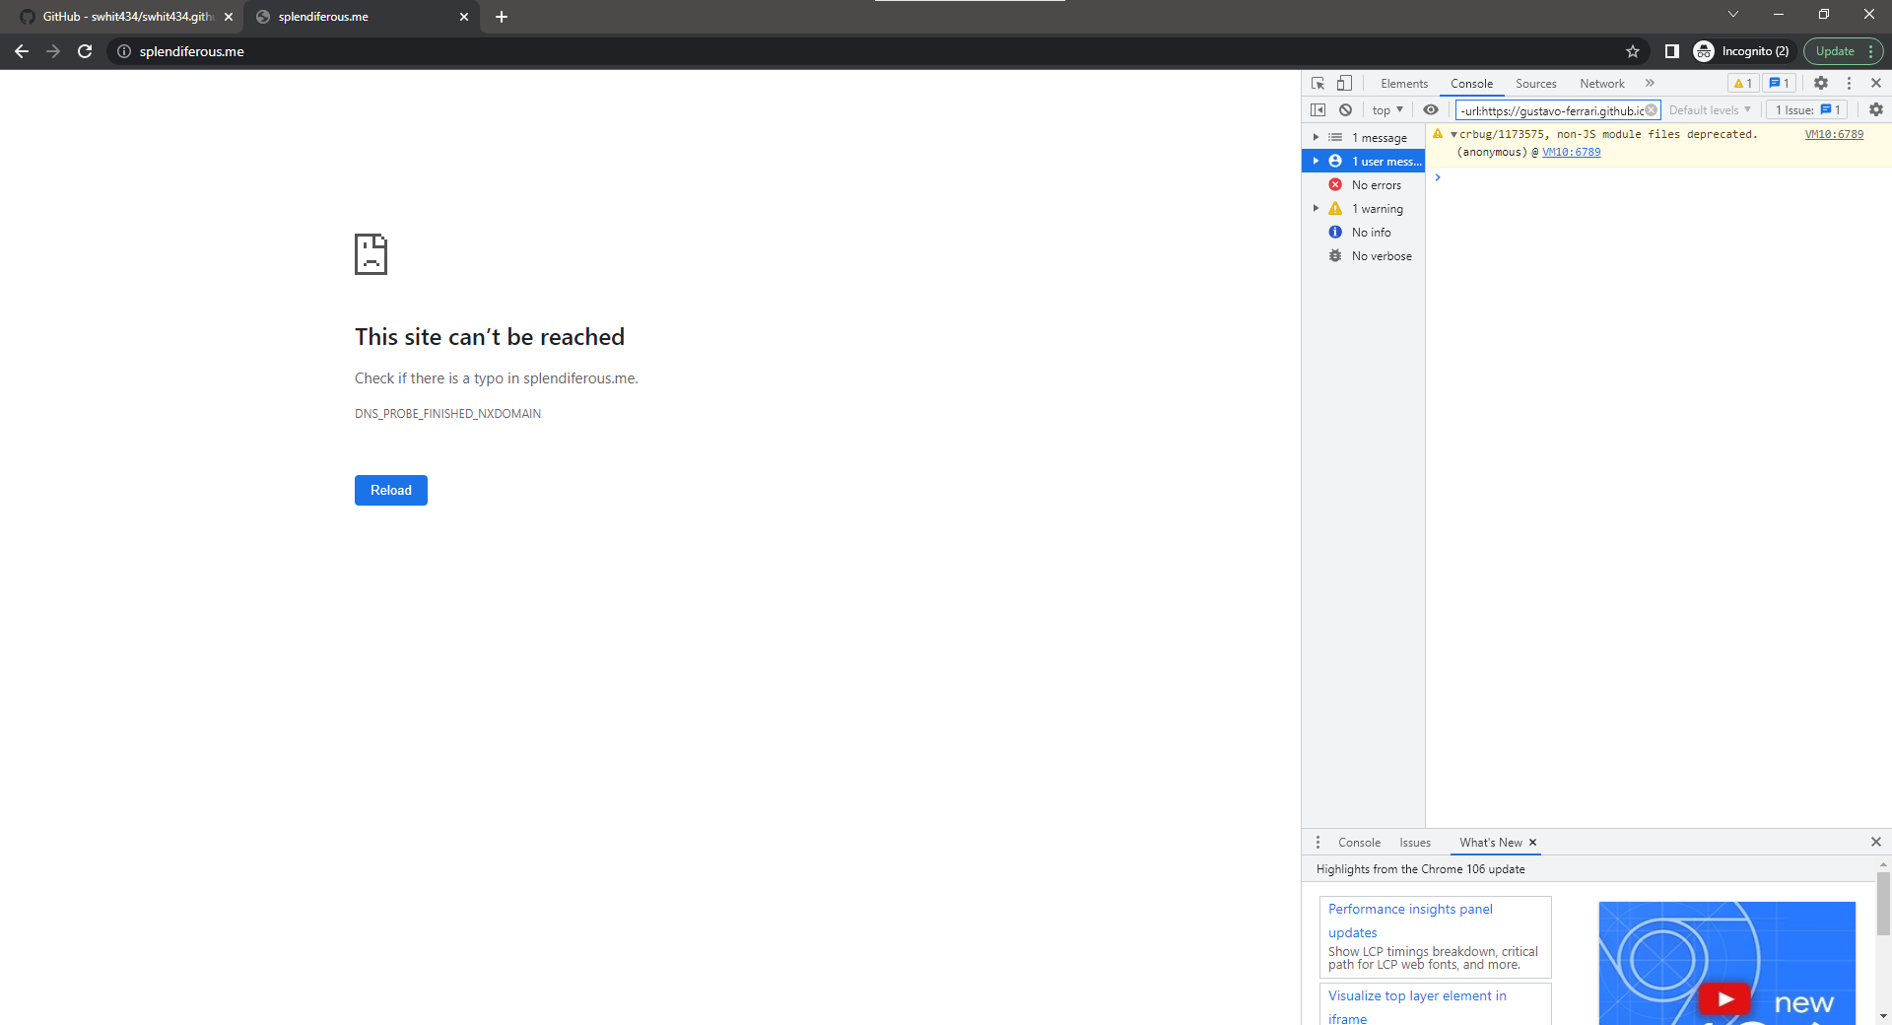Open the drawer Issues tab

point(1415,843)
